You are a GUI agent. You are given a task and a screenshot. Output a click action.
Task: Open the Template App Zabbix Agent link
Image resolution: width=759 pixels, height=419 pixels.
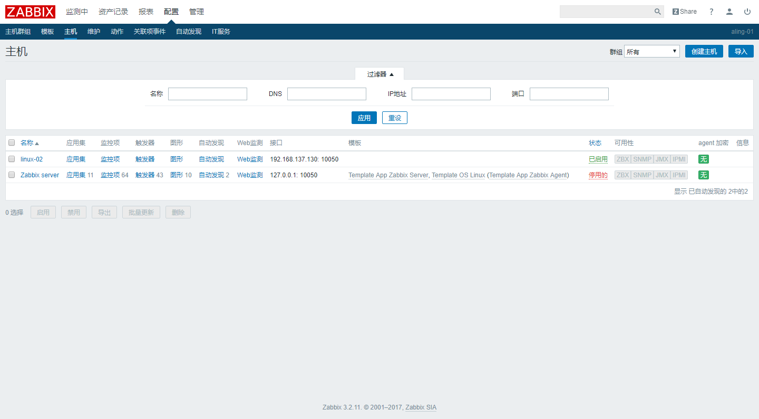pos(528,175)
